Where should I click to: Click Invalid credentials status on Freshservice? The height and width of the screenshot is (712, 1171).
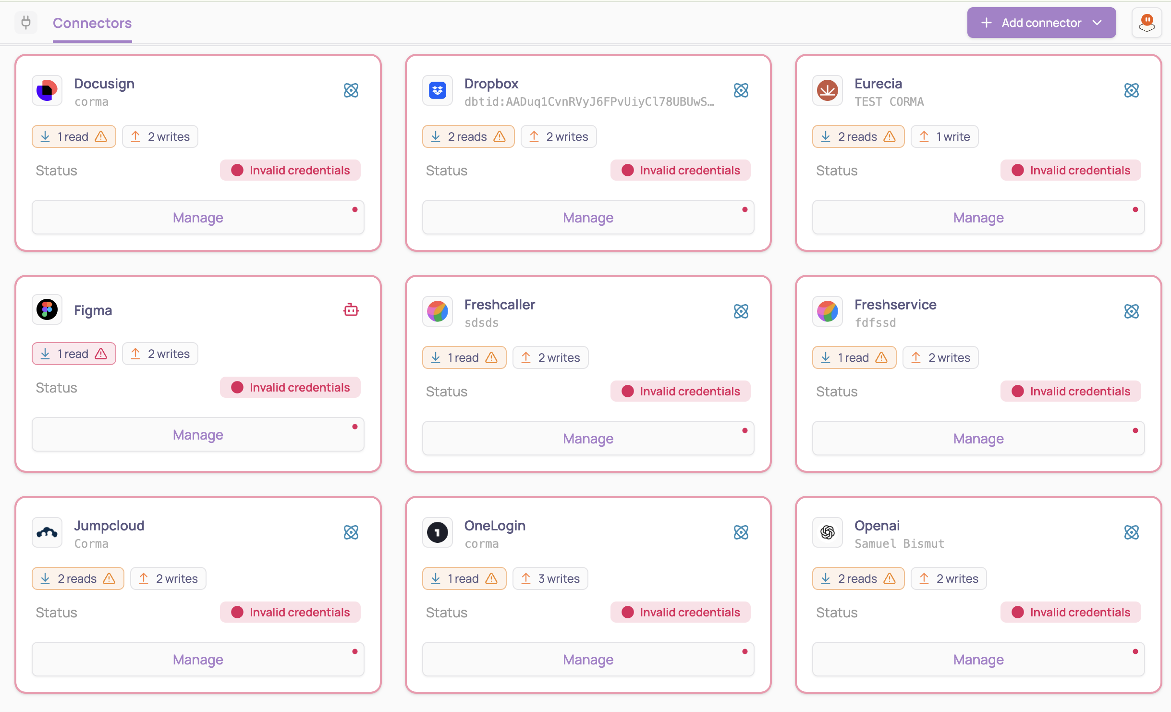[1071, 392]
